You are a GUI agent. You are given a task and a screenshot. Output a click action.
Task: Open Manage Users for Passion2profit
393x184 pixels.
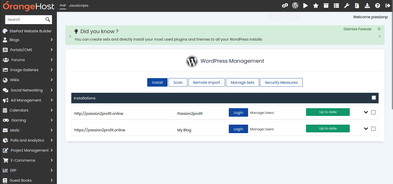[262, 113]
